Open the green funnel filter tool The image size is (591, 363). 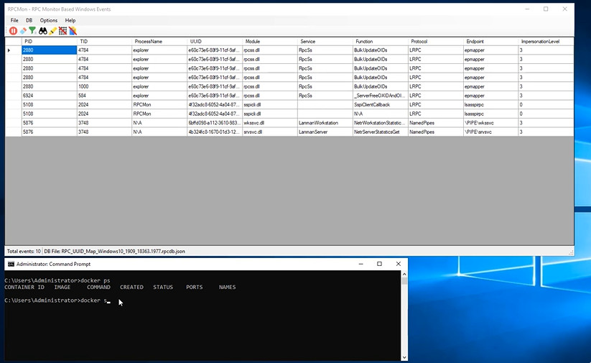(33, 31)
